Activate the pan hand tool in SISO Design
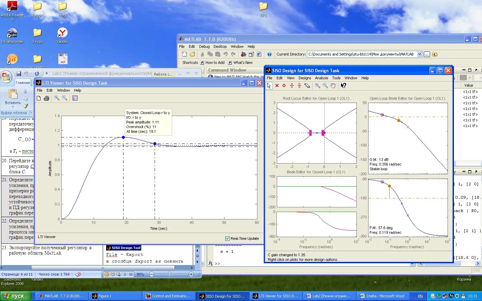The width and height of the screenshot is (482, 301). tap(333, 86)
